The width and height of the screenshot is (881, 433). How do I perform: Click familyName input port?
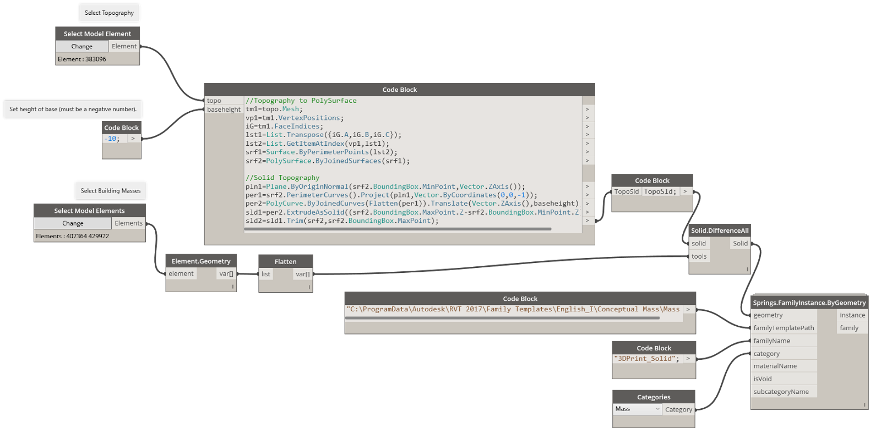point(784,341)
